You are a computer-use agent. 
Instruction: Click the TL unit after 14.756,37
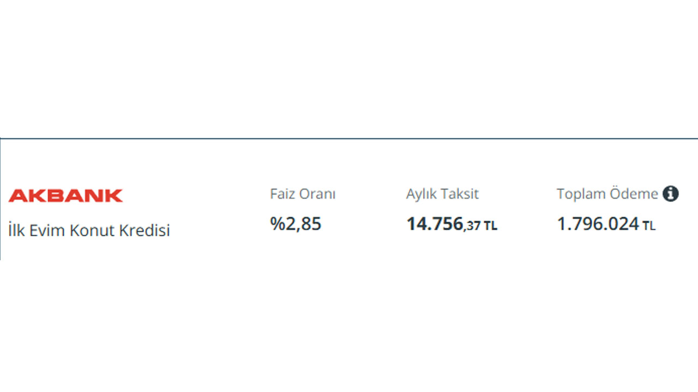click(x=490, y=225)
